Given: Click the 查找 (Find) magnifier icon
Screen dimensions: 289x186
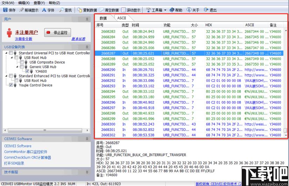Looking at the screenshot, I should 62,10.
